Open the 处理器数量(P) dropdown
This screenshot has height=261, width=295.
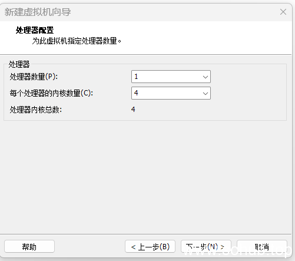pos(171,77)
